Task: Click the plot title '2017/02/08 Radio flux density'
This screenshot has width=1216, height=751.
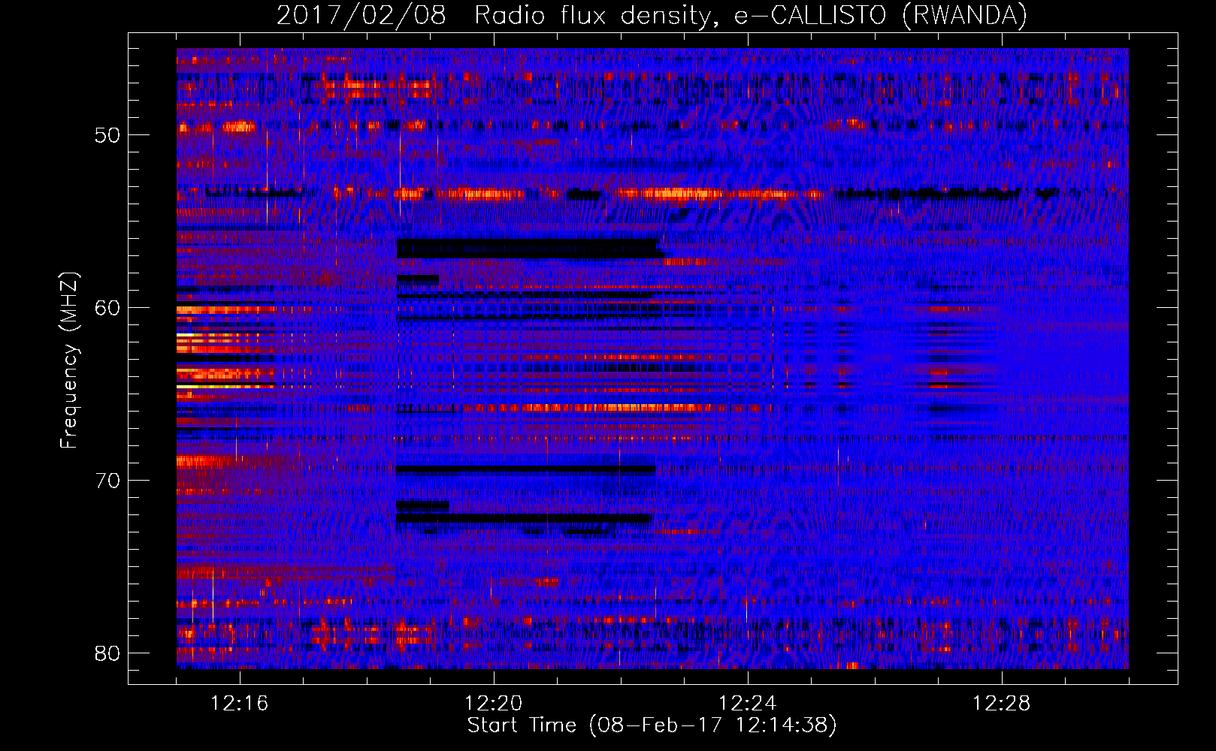Action: click(x=652, y=15)
